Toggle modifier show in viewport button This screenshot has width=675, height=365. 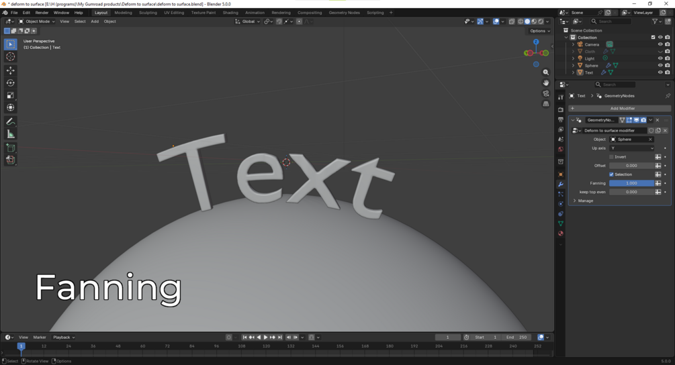tap(636, 120)
